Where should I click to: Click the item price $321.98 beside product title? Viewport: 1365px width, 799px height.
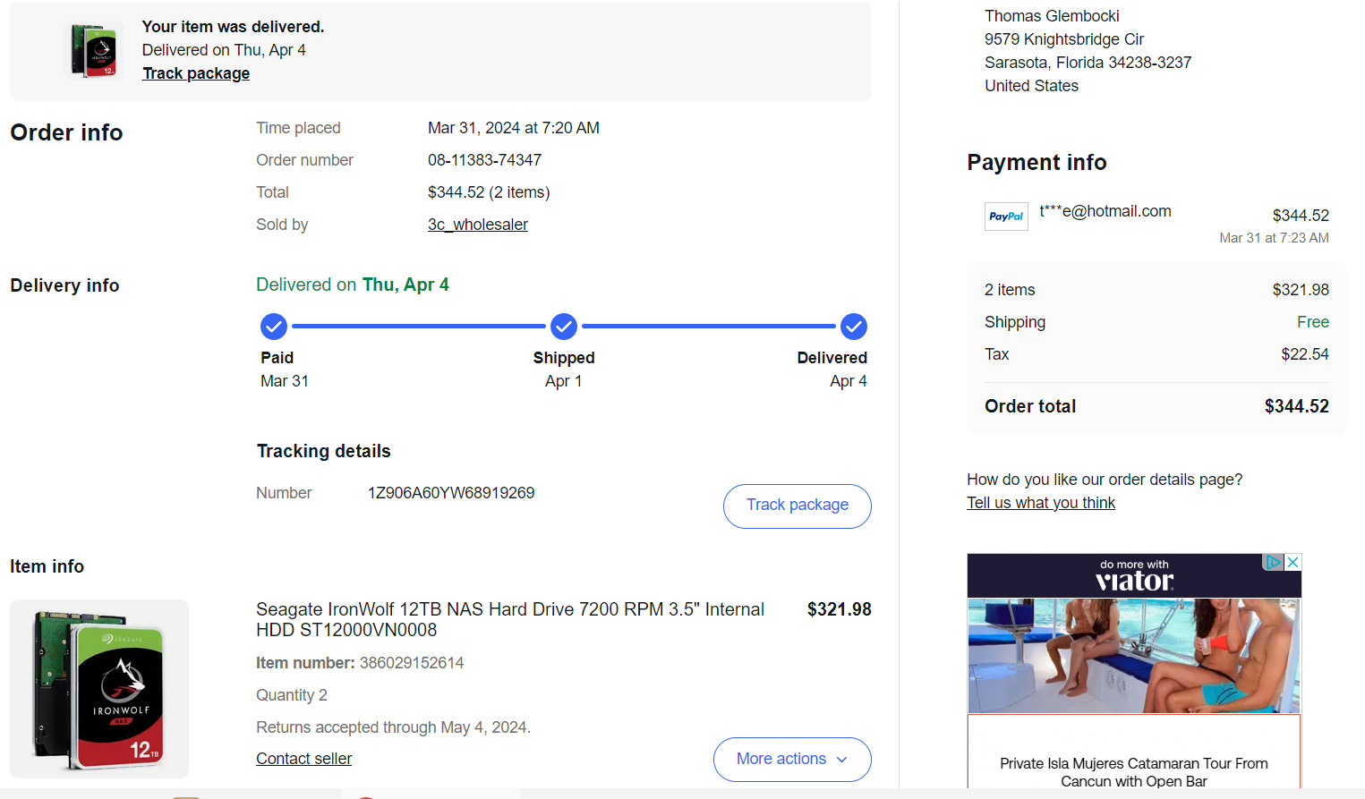point(839,609)
